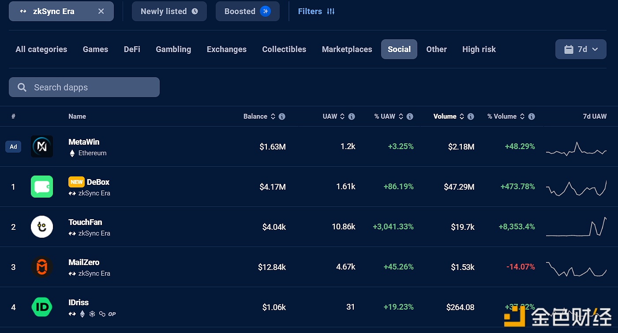The image size is (618, 333).
Task: Show Boosted dapps
Action: (247, 11)
